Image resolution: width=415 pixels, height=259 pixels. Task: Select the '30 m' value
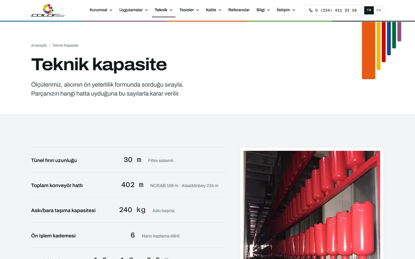click(x=133, y=160)
